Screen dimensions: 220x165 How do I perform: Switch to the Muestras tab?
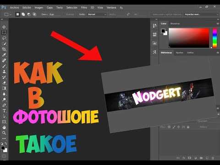tap(175, 24)
